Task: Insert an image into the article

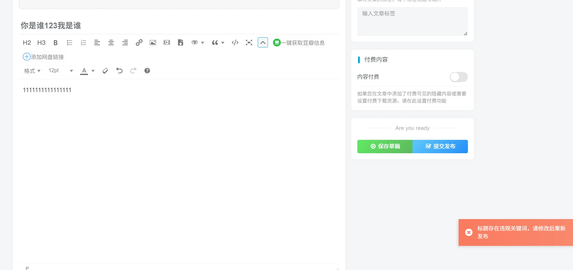Action: tap(153, 43)
